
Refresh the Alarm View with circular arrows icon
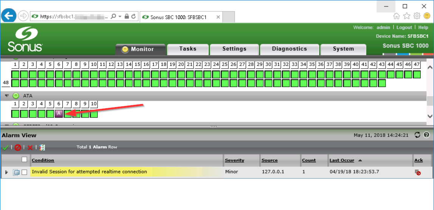click(x=417, y=135)
